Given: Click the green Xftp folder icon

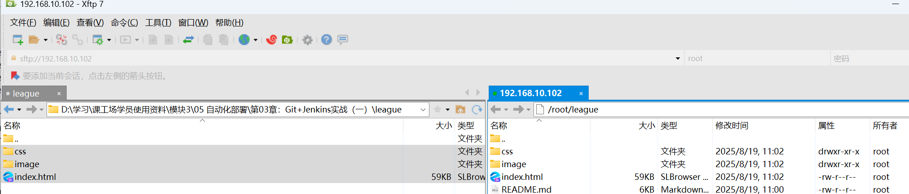Looking at the screenshot, I should pyautogui.click(x=287, y=40).
